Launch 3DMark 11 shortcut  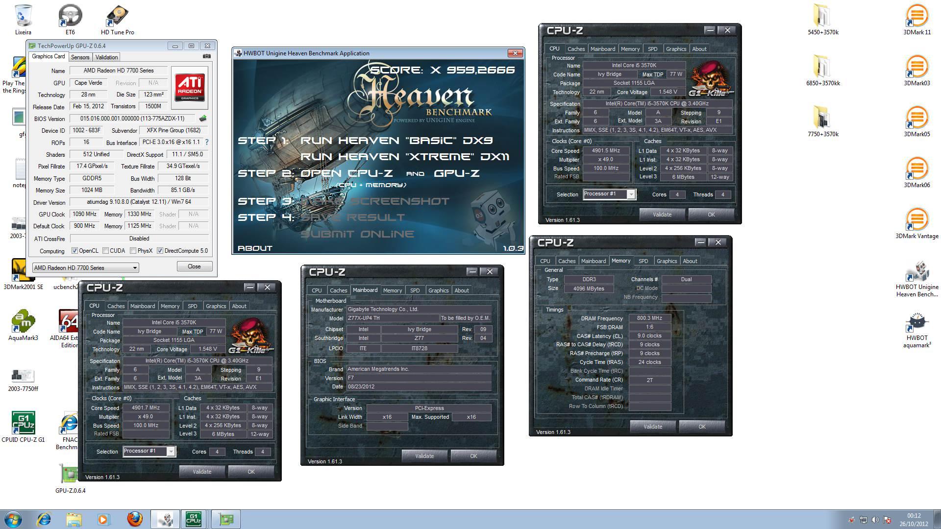pos(917,20)
